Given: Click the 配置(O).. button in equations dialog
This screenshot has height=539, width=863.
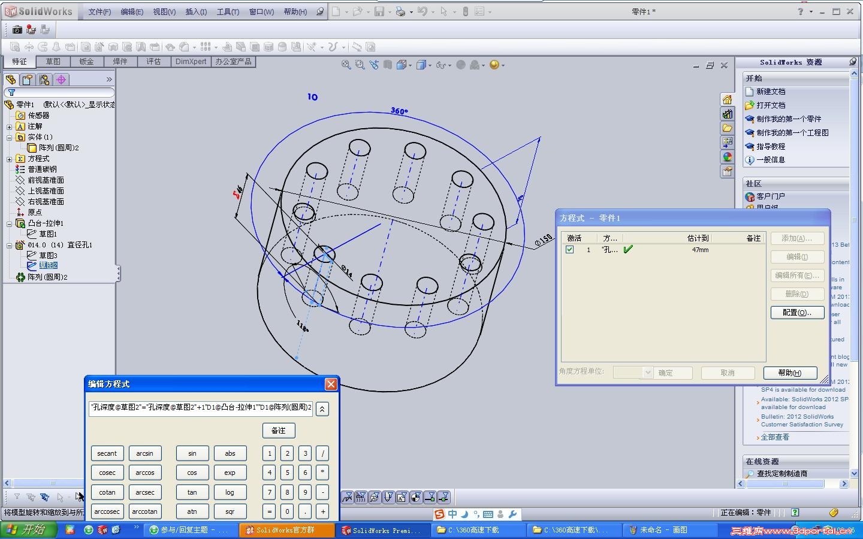Looking at the screenshot, I should point(797,313).
